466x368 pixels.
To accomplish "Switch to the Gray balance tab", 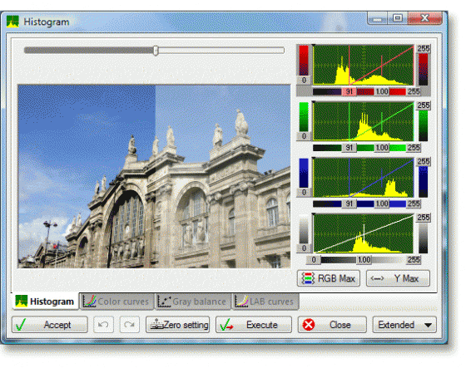I will click(x=193, y=302).
